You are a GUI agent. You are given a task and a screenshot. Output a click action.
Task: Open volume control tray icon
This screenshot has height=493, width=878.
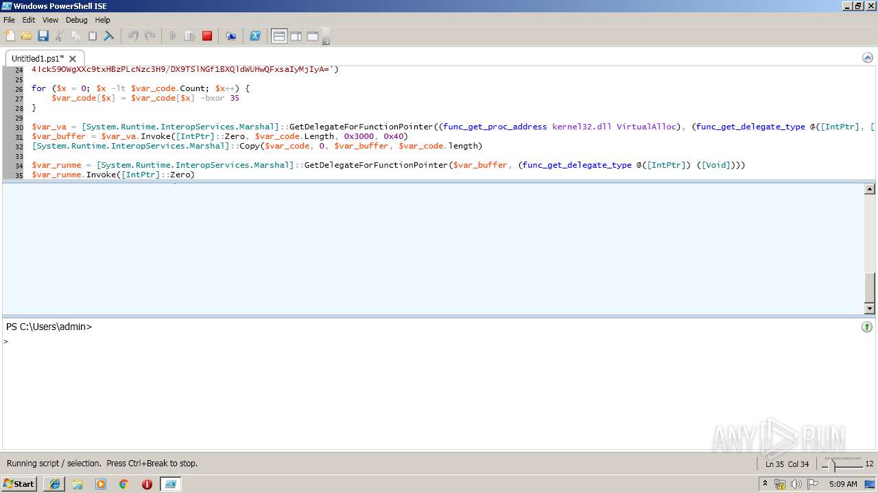pos(796,484)
